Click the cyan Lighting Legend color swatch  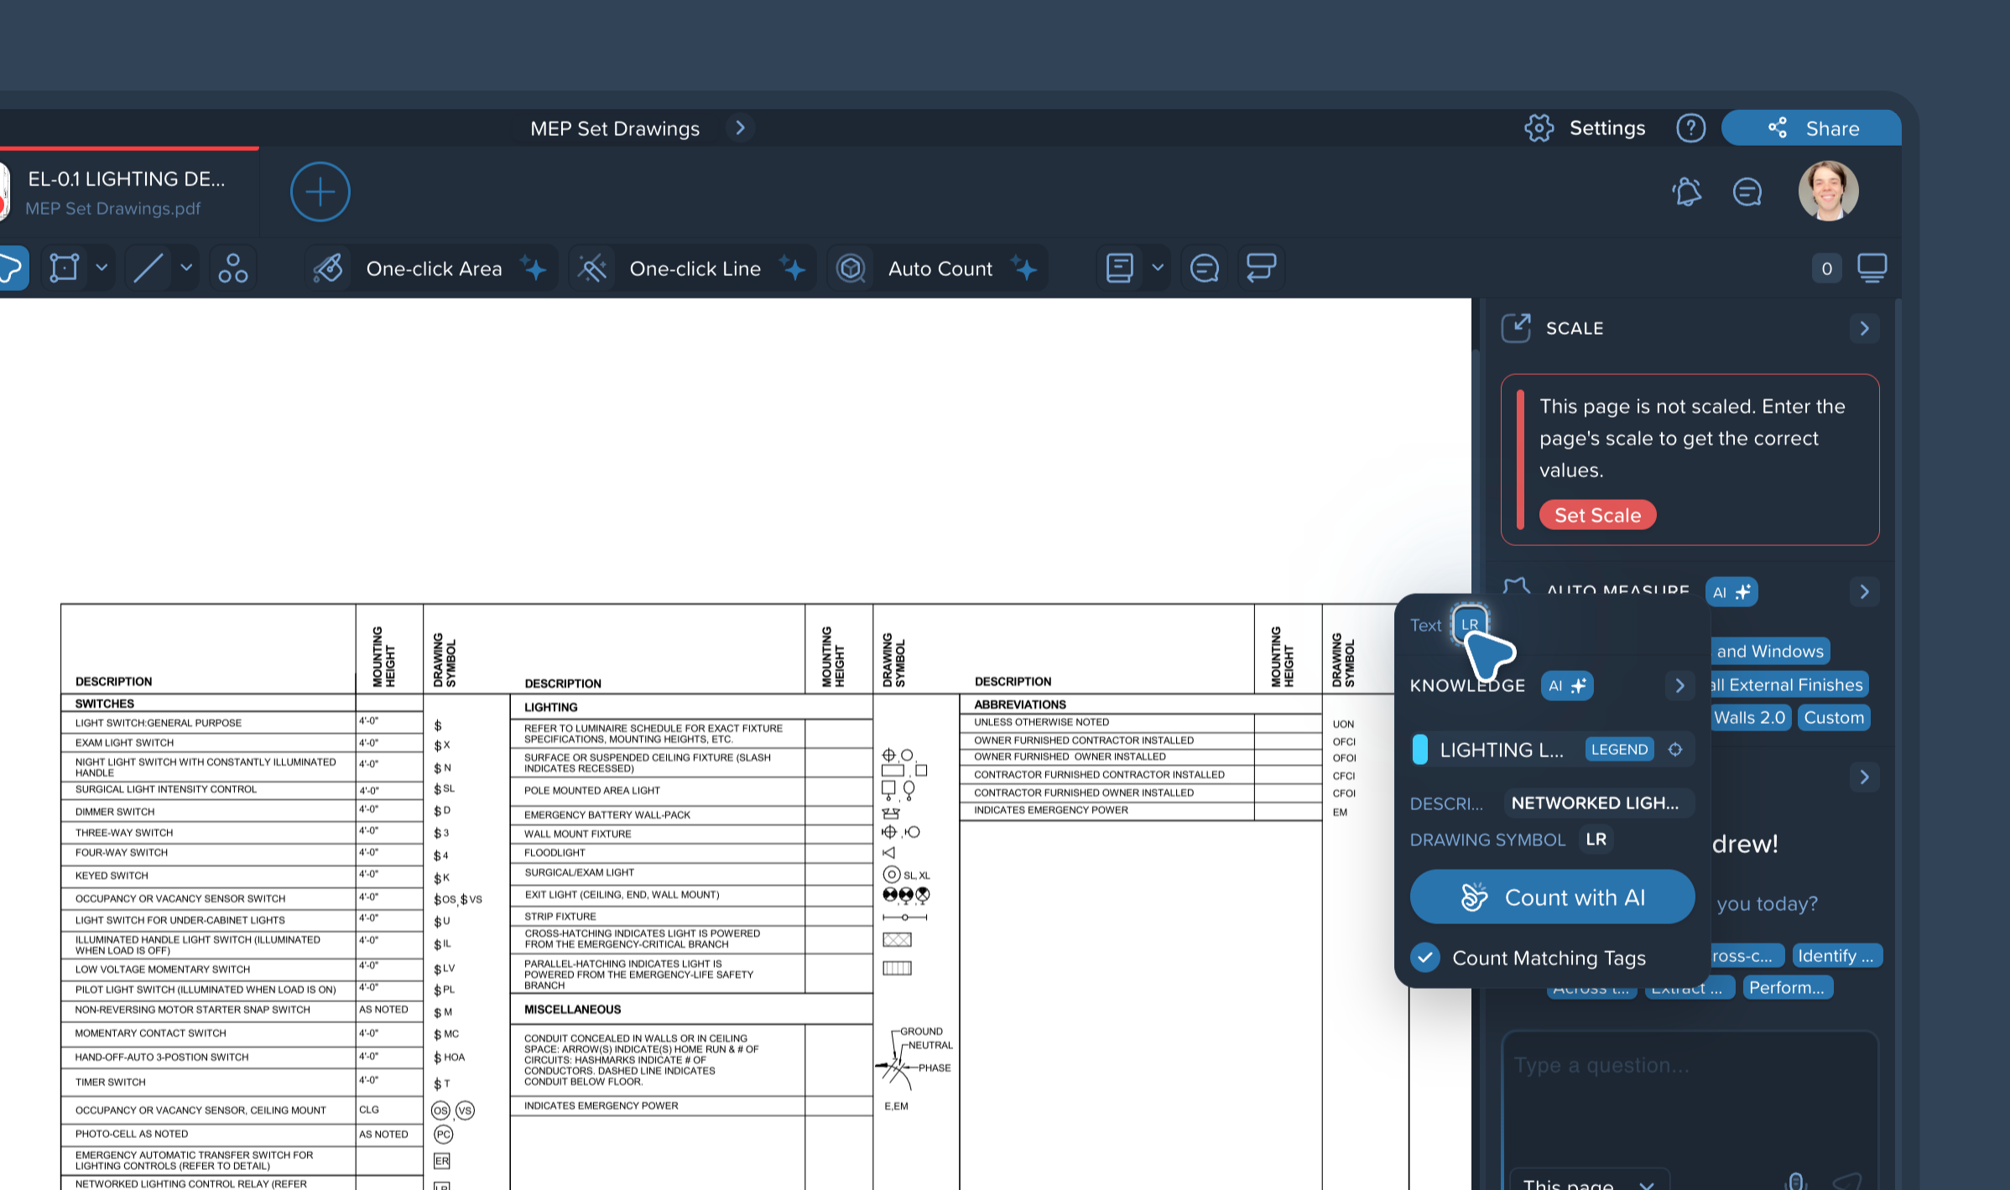pos(1419,750)
